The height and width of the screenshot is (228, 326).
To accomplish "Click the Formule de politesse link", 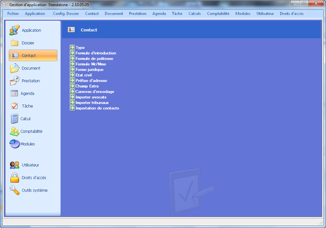I will pyautogui.click(x=94, y=58).
